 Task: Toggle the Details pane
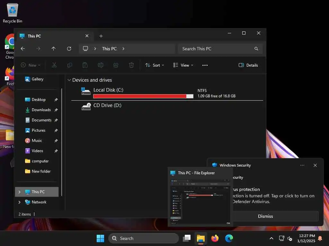click(x=248, y=65)
